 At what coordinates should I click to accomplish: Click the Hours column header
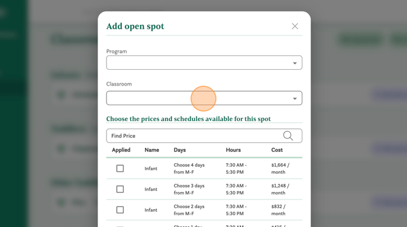coord(233,150)
